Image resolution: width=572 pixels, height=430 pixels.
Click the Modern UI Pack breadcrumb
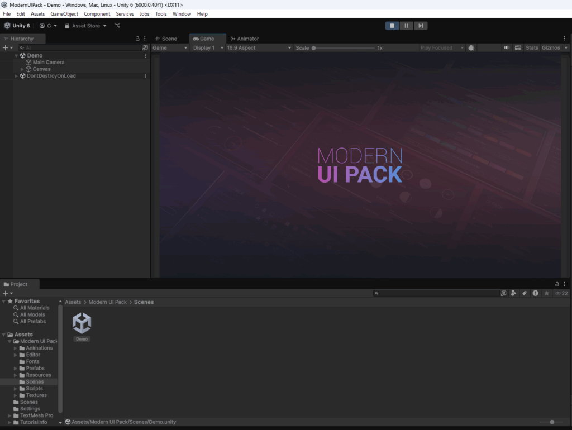(x=108, y=302)
